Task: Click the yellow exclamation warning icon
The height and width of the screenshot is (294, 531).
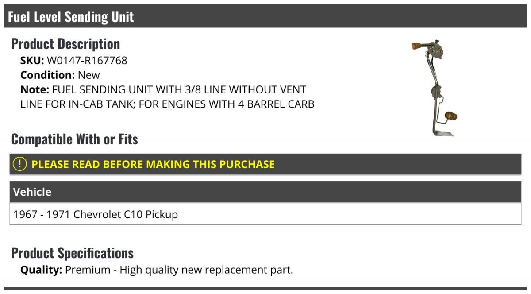Action: click(20, 164)
